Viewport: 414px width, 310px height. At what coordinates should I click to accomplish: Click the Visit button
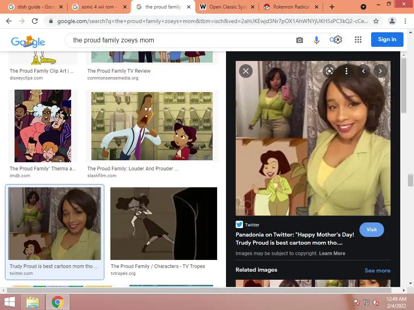click(x=372, y=230)
